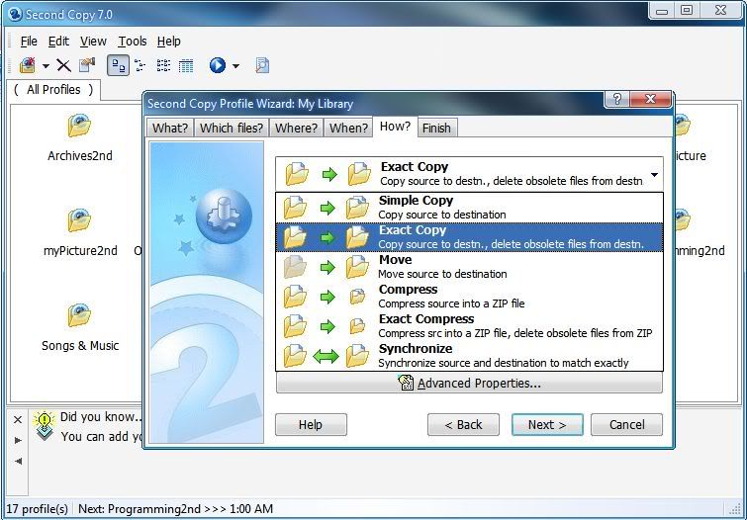This screenshot has height=520, width=747.
Task: Click the wizard title bar help question mark
Action: [x=617, y=99]
